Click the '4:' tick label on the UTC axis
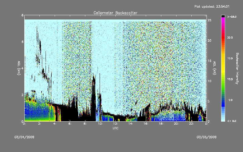This screenshot has height=152, width=243. click(55, 124)
